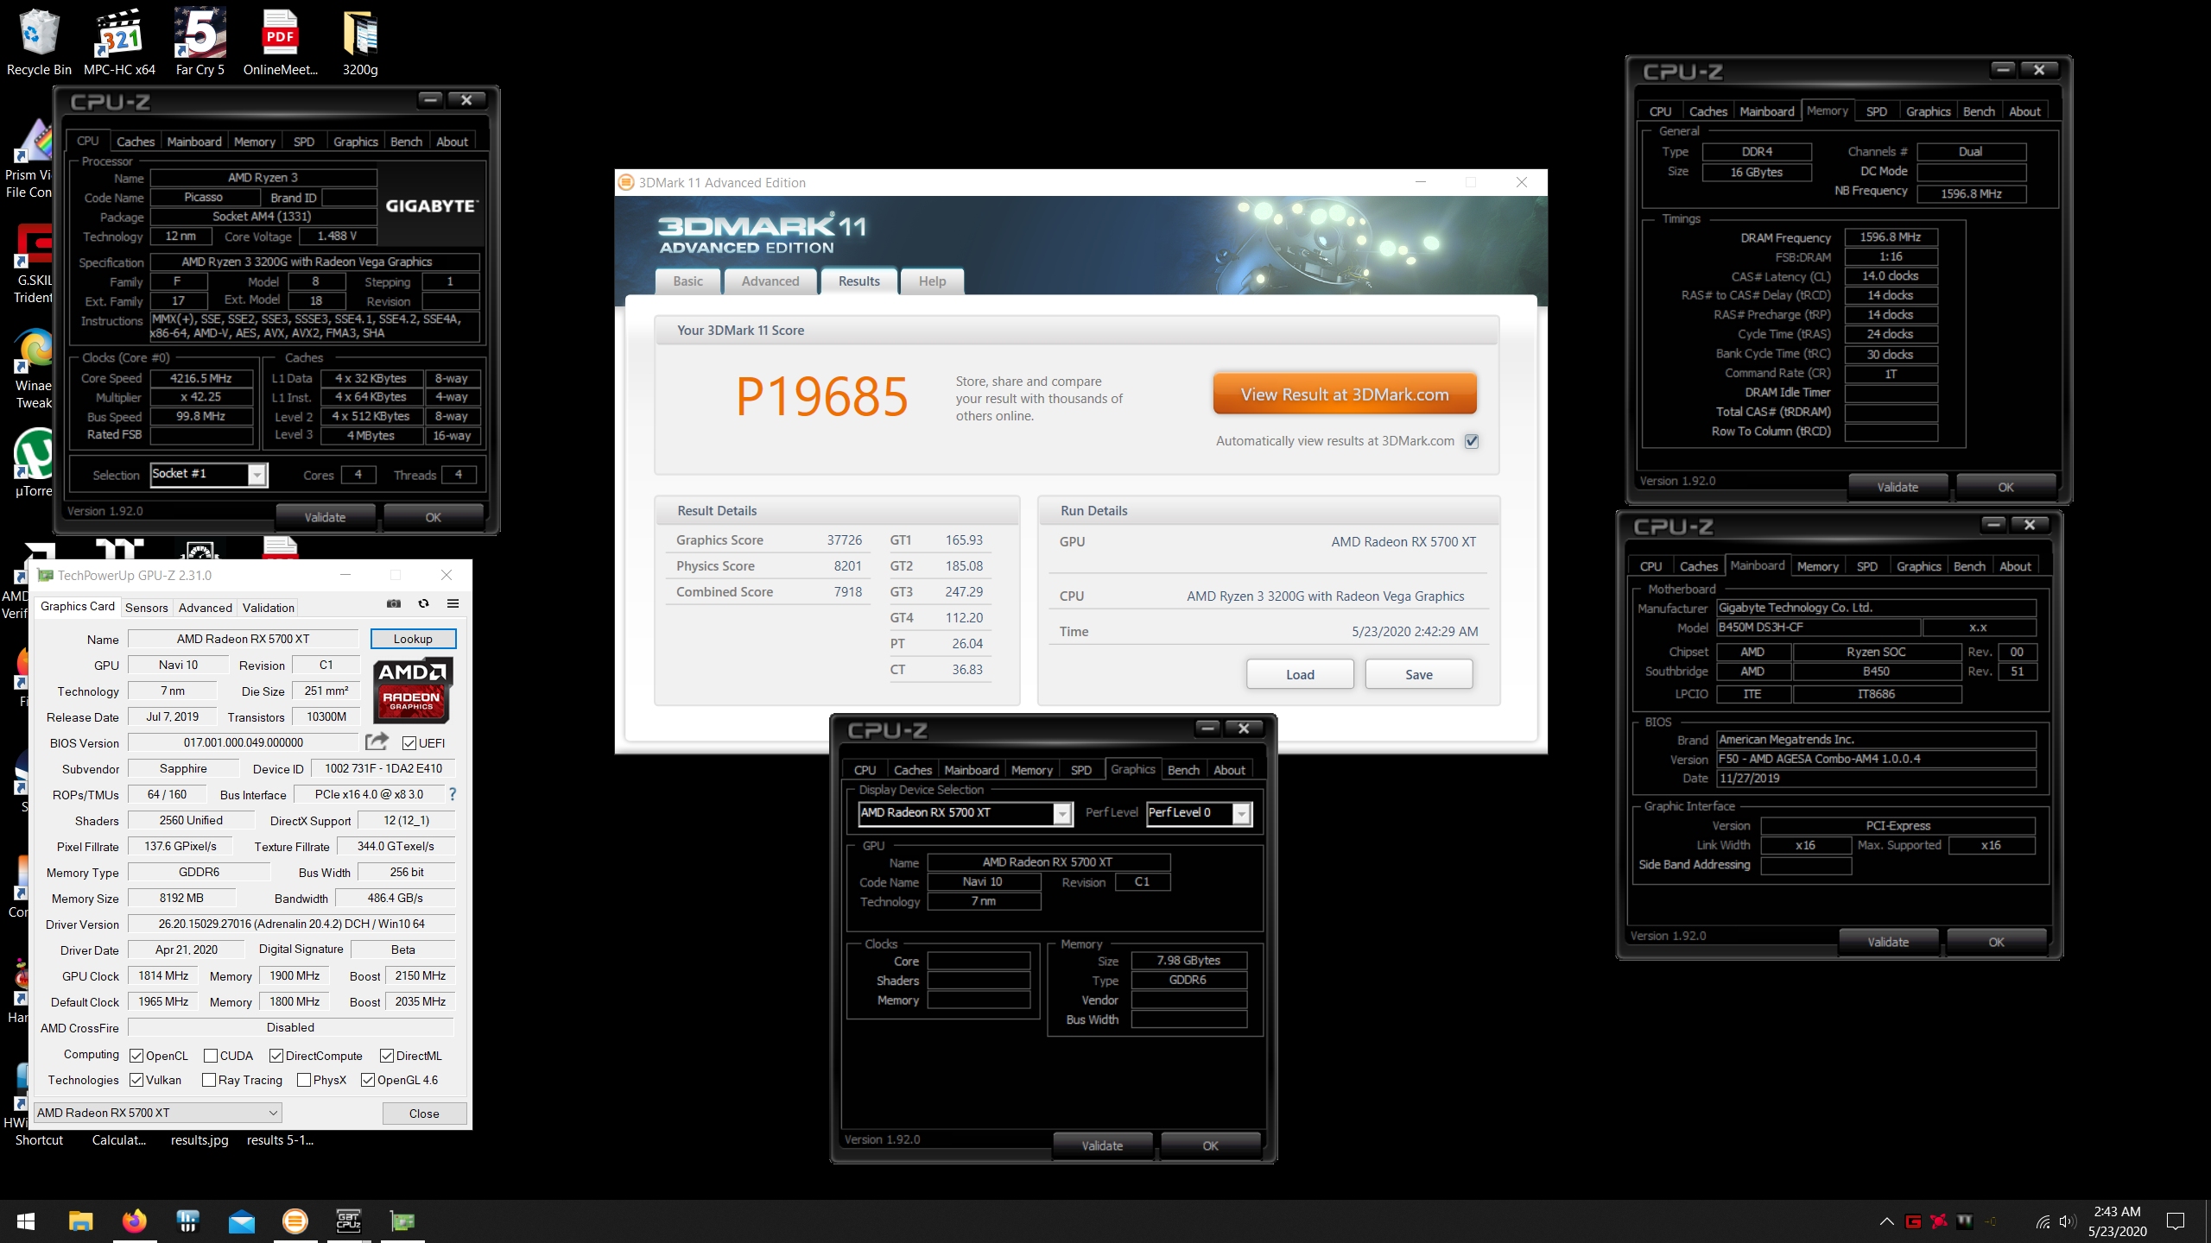Launch MPC-HC x64 desktop icon
Viewport: 2211px width, 1243px height.
tap(119, 41)
